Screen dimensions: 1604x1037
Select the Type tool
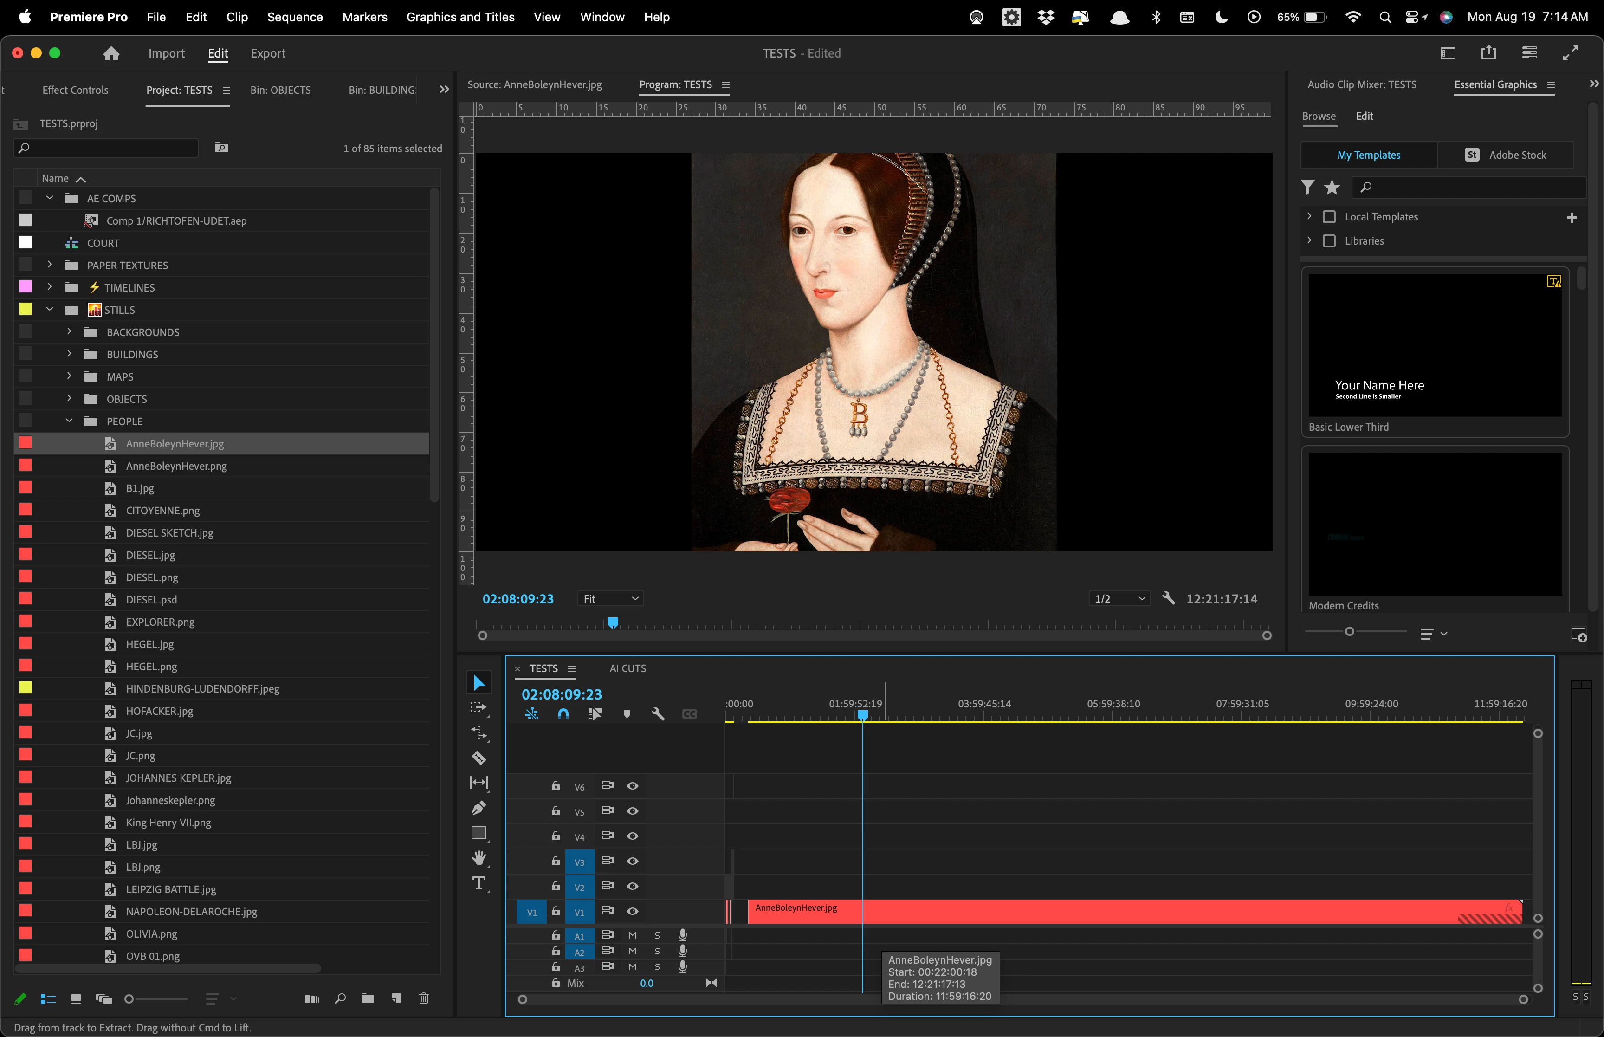point(479,883)
